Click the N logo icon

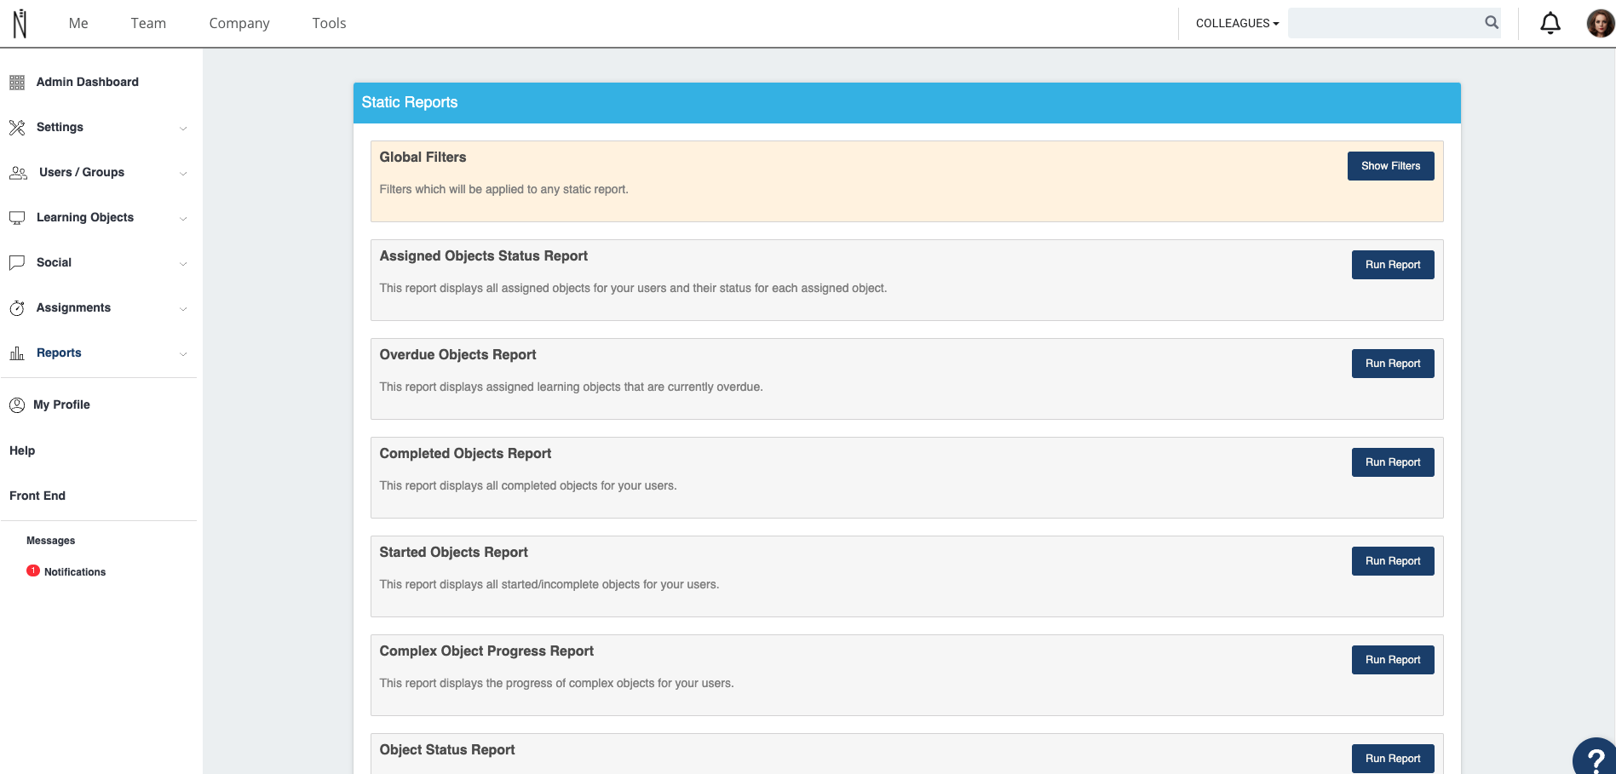click(x=20, y=24)
